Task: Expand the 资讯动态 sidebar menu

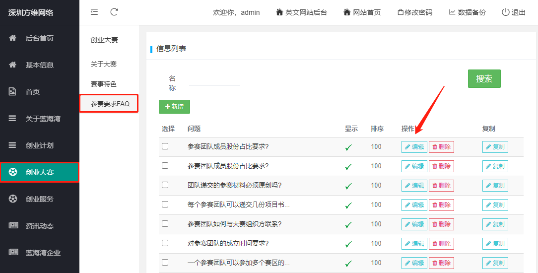Action: tap(40, 226)
